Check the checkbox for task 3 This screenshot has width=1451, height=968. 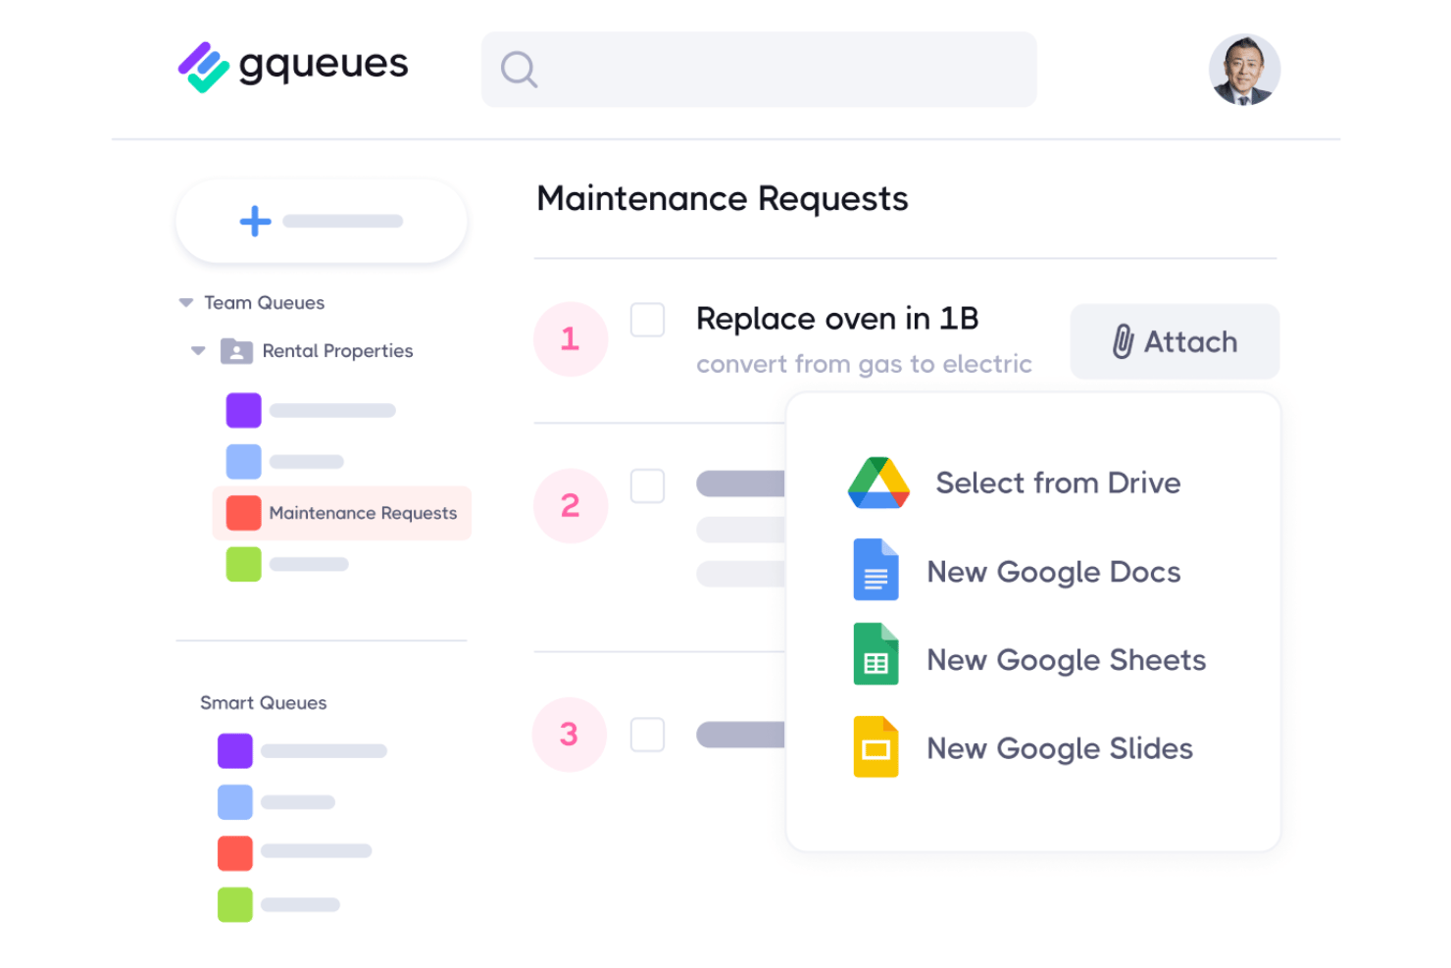647,735
